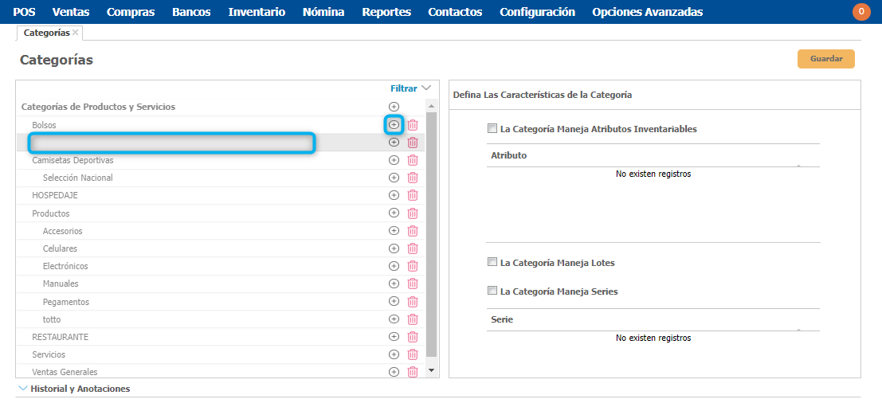Screen dimensions: 882x403
Task: Open the Inventario menu
Action: [x=257, y=12]
